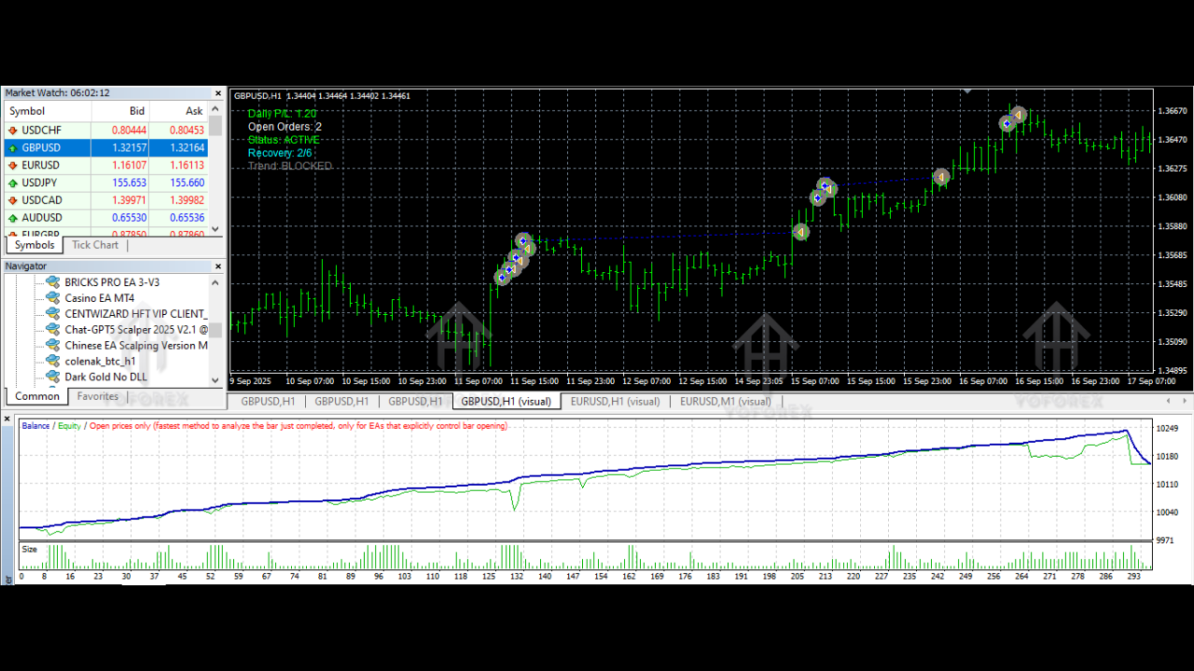The image size is (1194, 671).
Task: Click the down-arrow icon beside USDCAD
Action: (12, 199)
